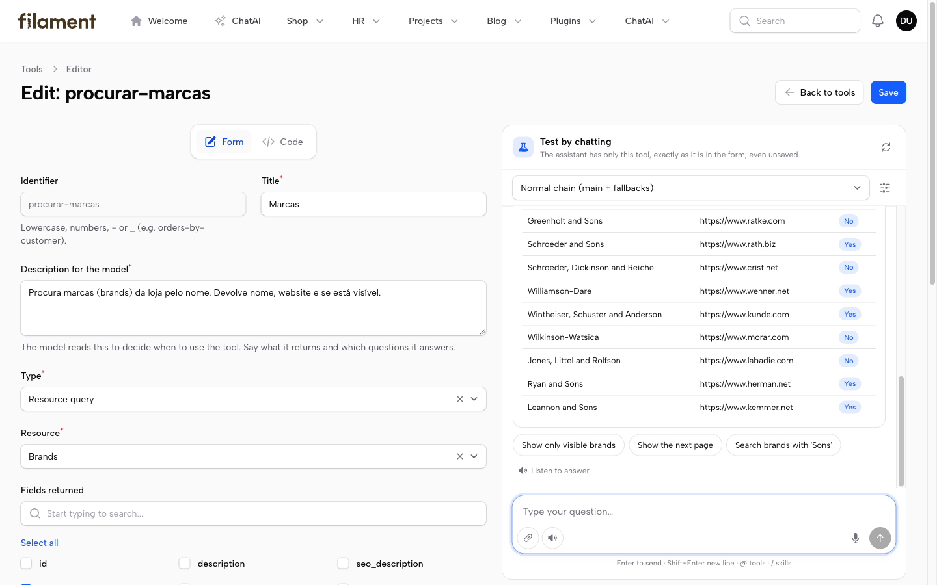Open ChatAI with the sparkle icon
The height and width of the screenshot is (585, 937).
[238, 21]
